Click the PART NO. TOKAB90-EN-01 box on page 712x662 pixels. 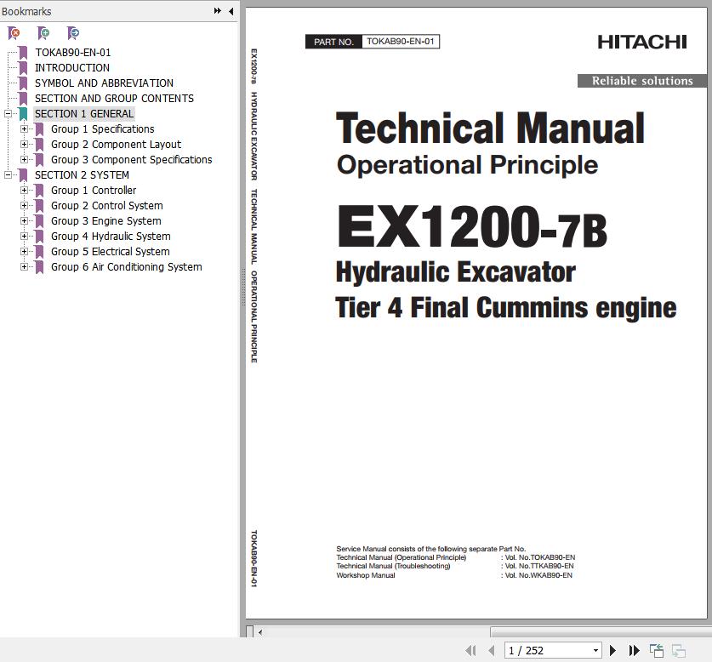tap(373, 42)
